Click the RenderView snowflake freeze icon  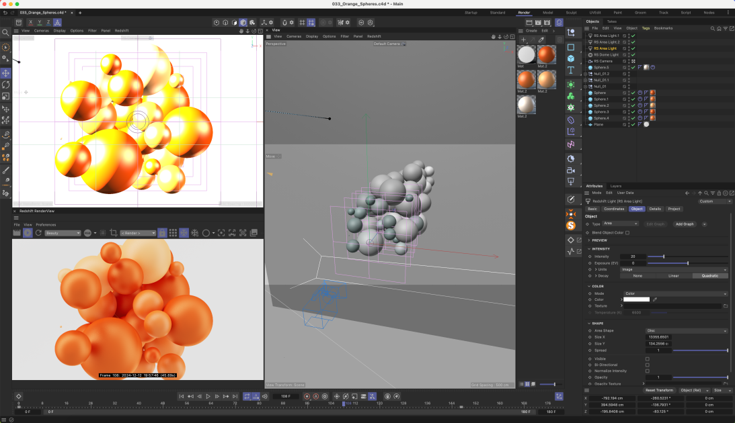click(184, 232)
